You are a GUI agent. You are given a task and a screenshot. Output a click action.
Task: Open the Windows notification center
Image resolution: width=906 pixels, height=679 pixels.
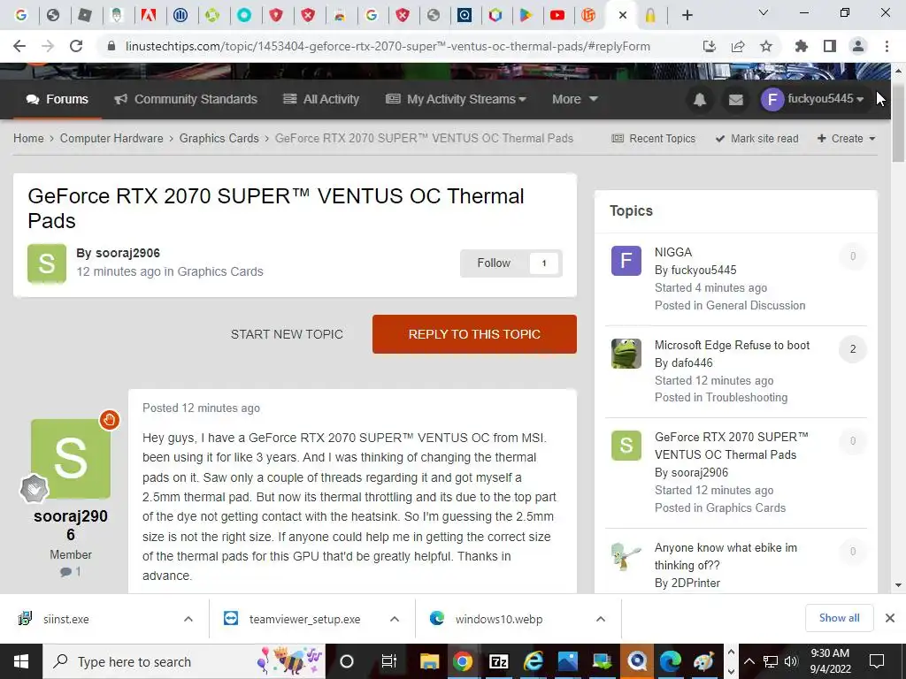[877, 661]
